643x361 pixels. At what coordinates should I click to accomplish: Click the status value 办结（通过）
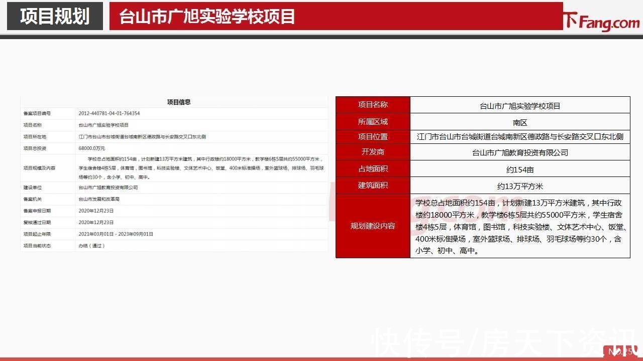[91, 246]
